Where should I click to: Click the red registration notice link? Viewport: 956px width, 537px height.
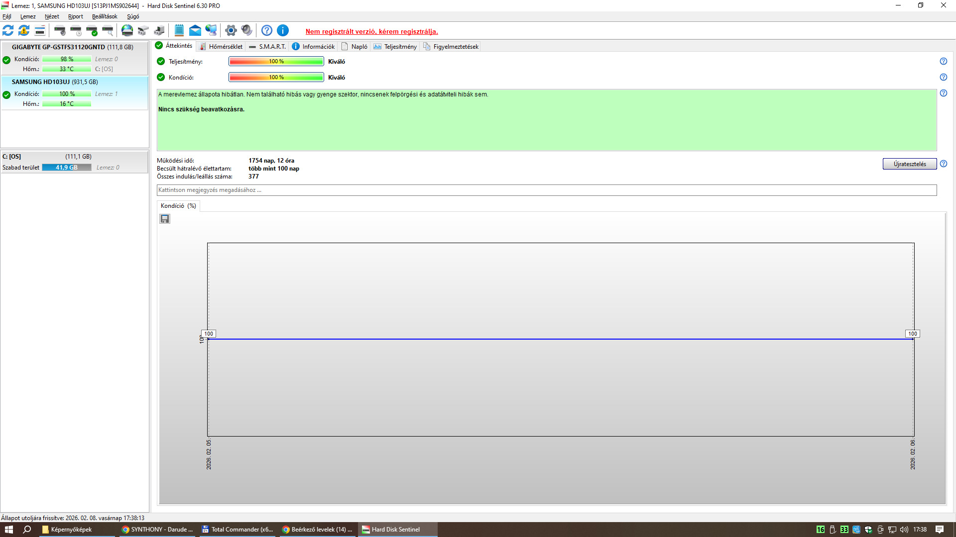click(x=371, y=31)
